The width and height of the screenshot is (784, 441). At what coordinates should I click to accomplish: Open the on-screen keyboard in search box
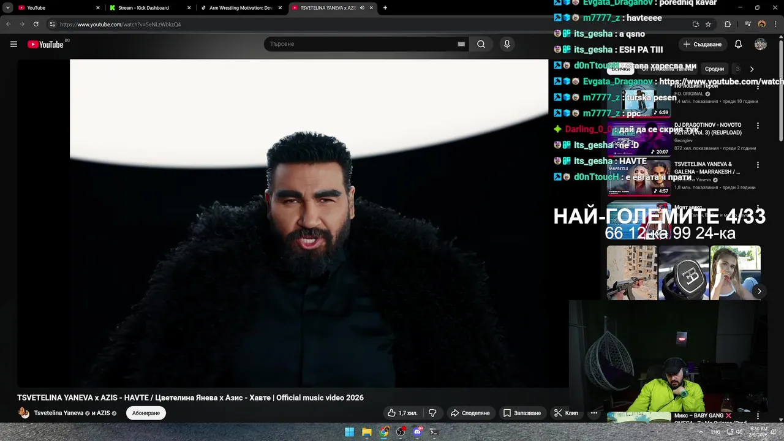[x=461, y=44]
